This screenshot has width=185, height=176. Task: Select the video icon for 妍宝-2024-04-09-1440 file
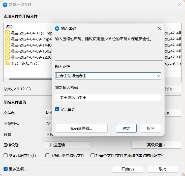(x=7, y=45)
